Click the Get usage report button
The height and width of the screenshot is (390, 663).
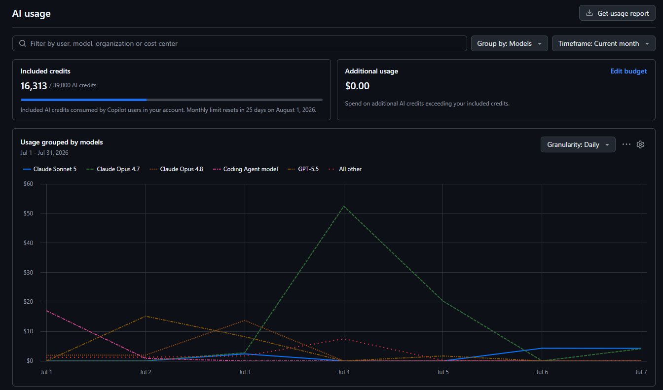(x=618, y=13)
